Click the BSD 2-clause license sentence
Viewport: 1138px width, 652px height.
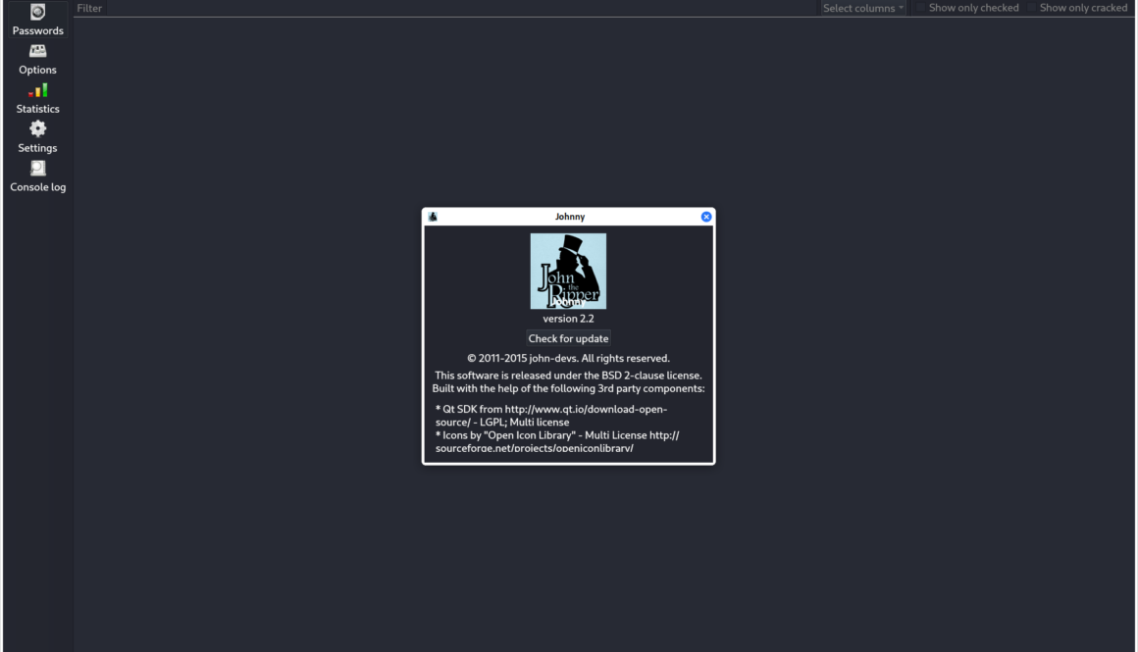(x=568, y=376)
